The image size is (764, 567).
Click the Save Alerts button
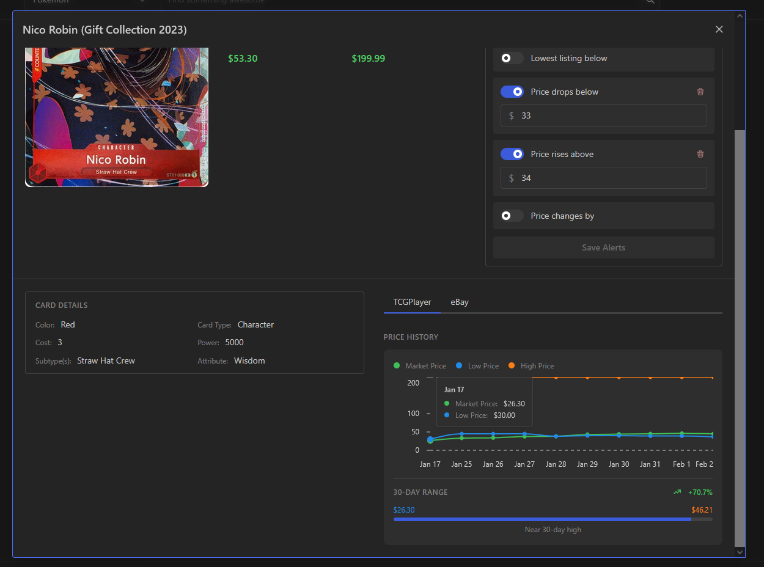click(603, 247)
